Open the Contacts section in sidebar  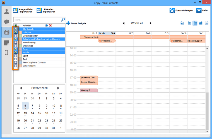7,11
